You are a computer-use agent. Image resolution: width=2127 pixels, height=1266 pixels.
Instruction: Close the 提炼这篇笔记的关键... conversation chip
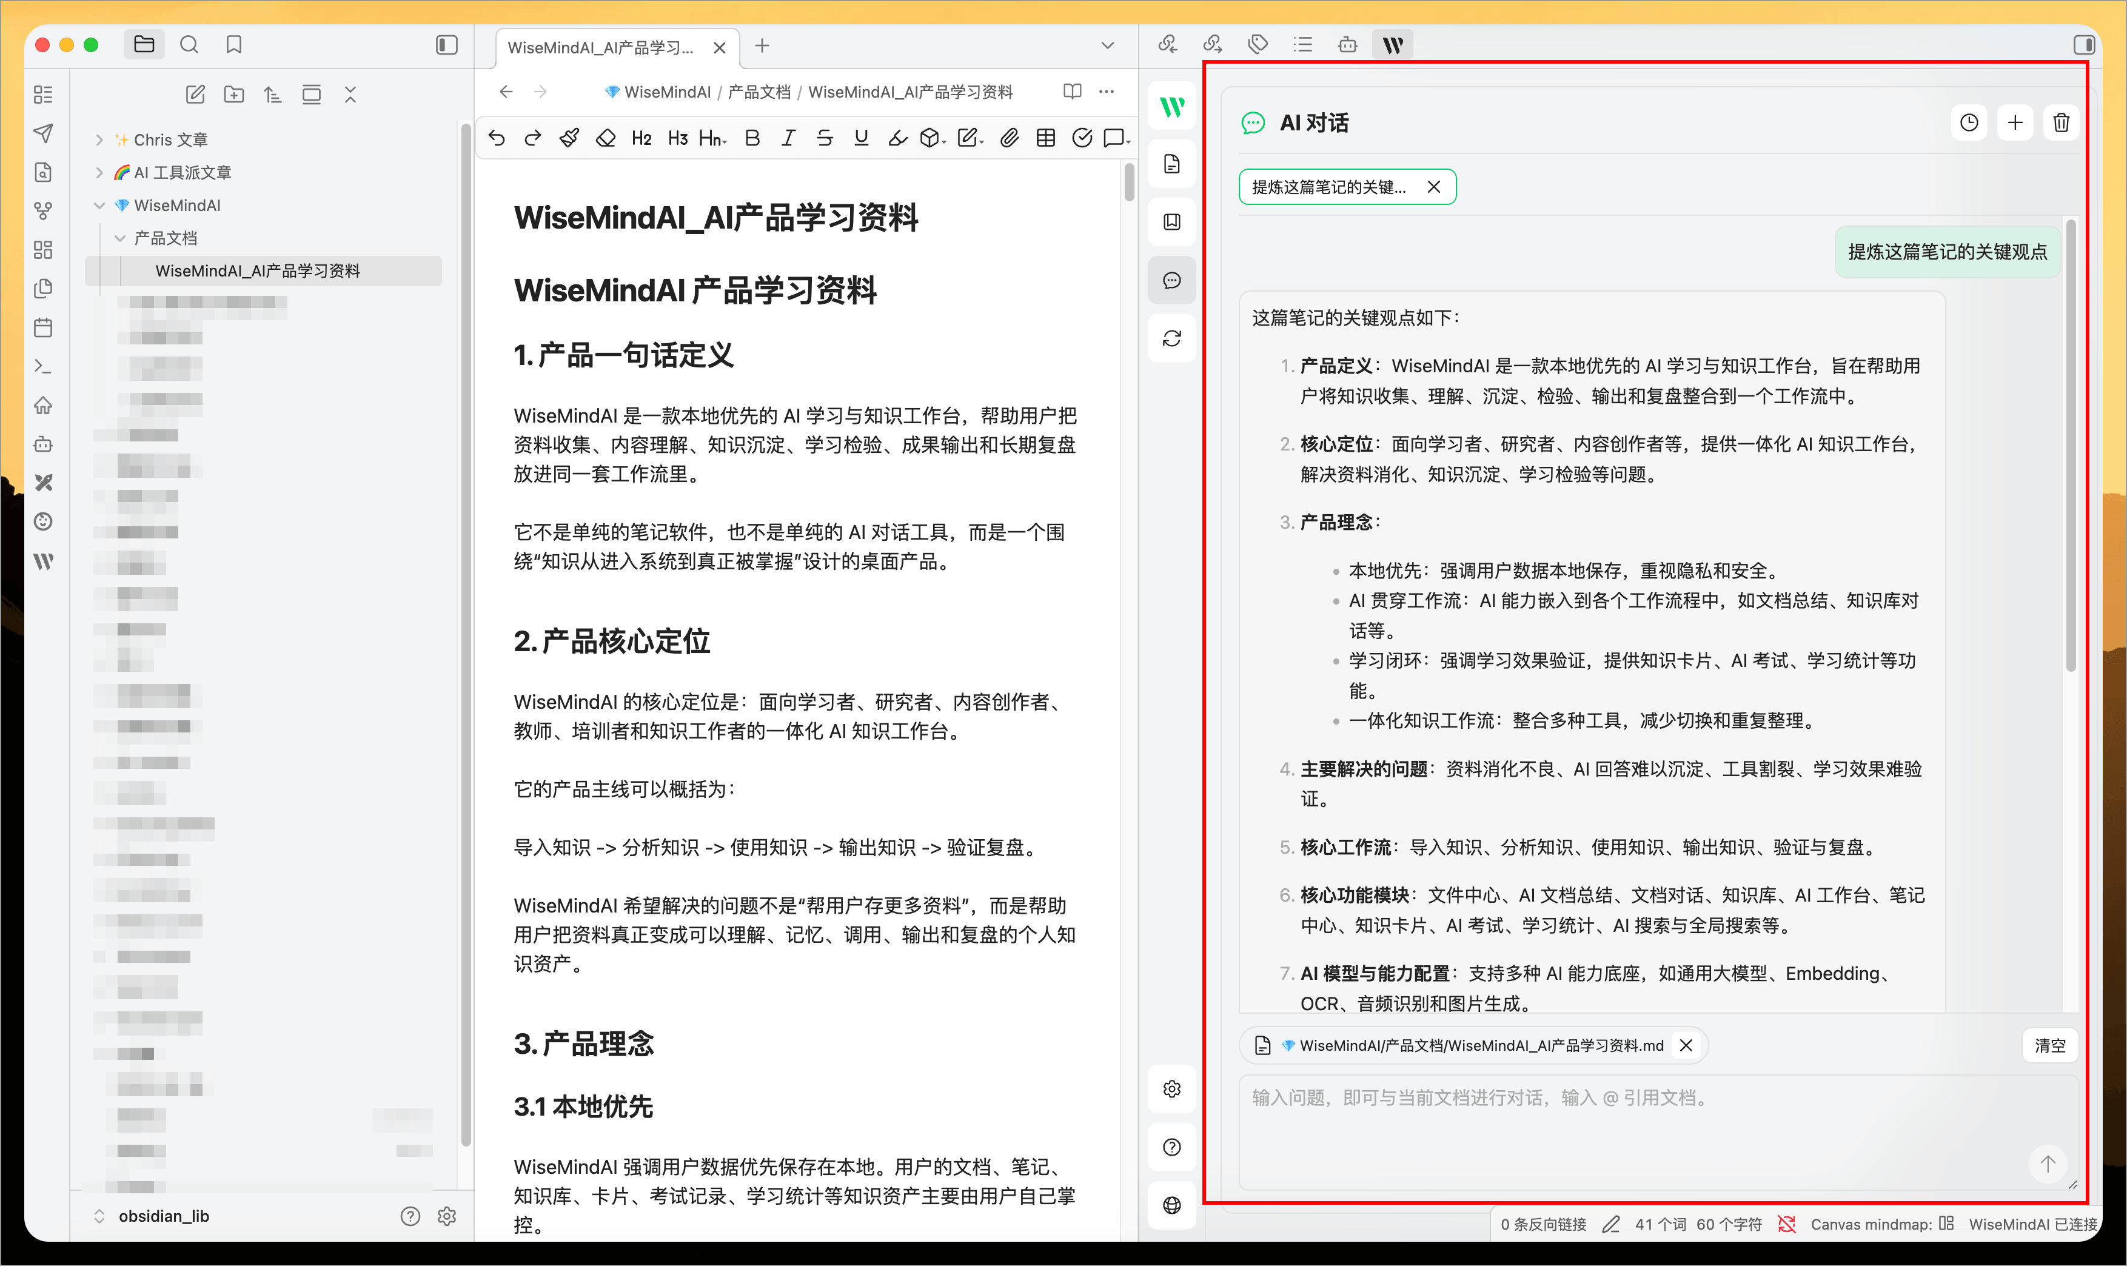click(x=1433, y=187)
